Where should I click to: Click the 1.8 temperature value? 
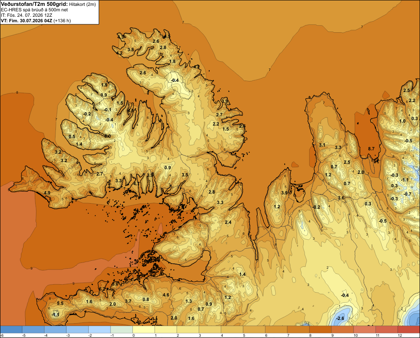[x=172, y=61]
